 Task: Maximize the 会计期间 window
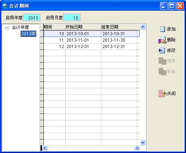(172, 6)
